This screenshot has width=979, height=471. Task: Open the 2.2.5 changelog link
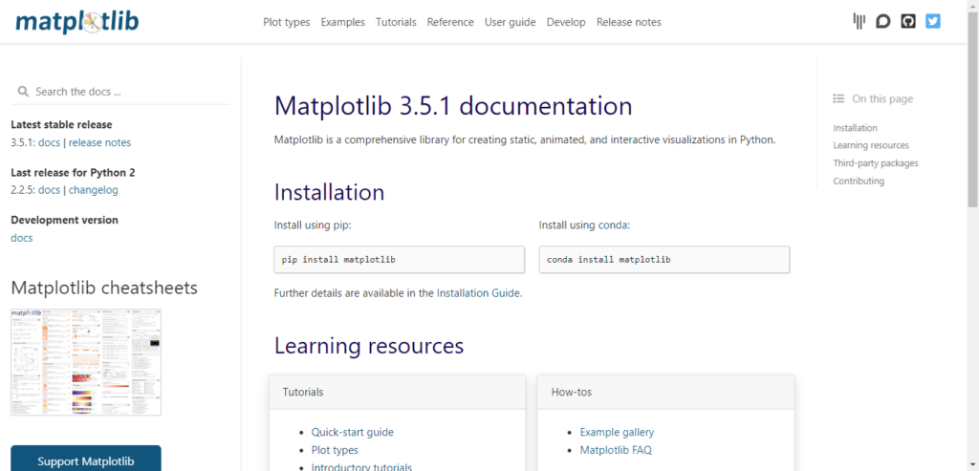(93, 190)
